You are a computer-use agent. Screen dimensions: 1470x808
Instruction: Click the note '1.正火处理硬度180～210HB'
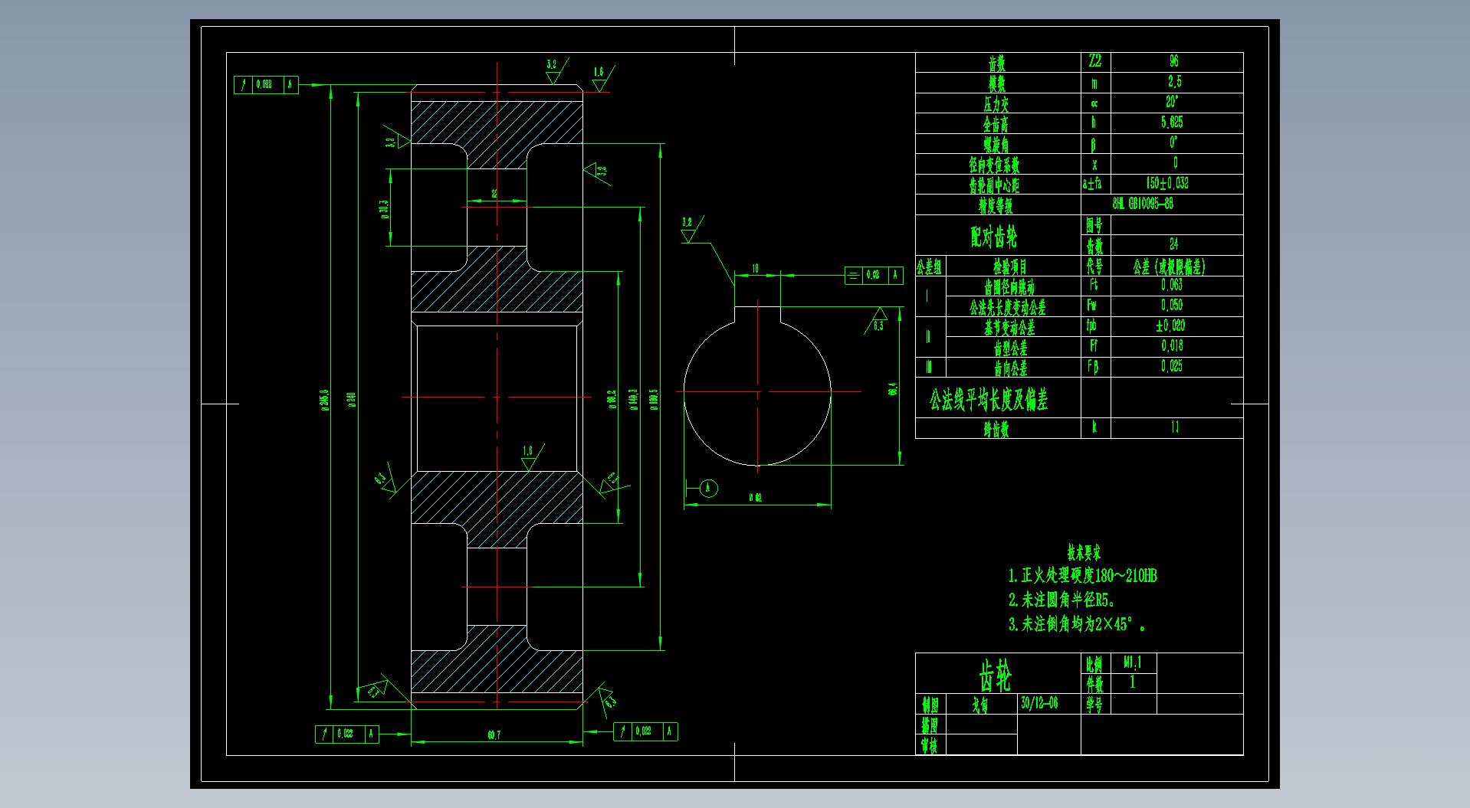tap(1082, 576)
